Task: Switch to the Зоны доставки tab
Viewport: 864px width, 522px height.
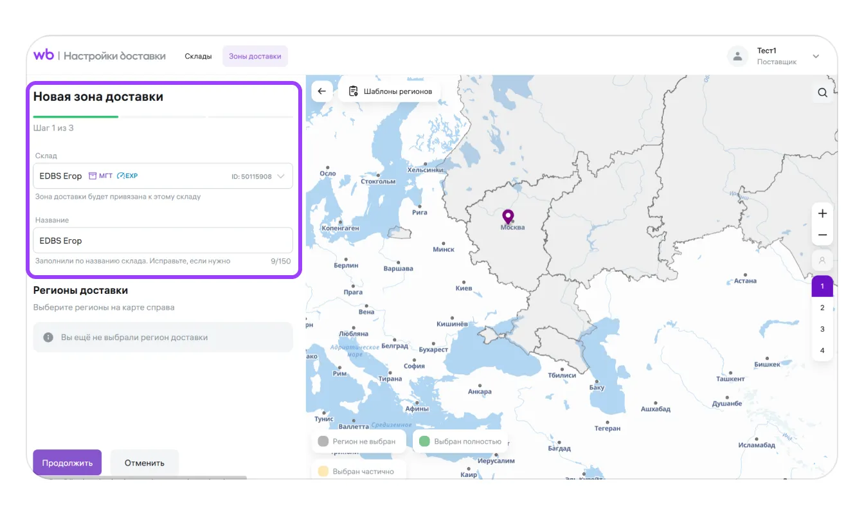Action: click(x=255, y=57)
